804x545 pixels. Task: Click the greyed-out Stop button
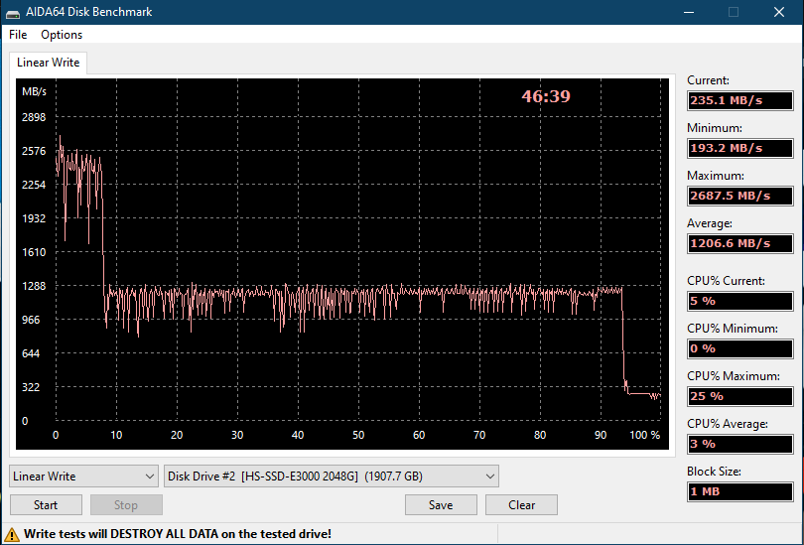tap(126, 505)
